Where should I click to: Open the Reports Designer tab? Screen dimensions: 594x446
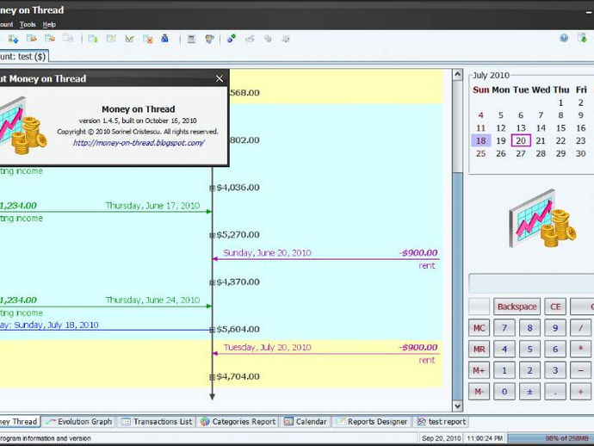click(x=373, y=421)
